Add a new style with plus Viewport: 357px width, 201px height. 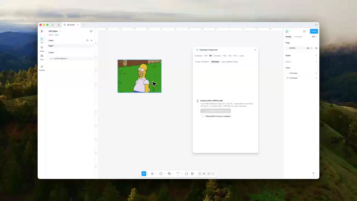point(316,56)
